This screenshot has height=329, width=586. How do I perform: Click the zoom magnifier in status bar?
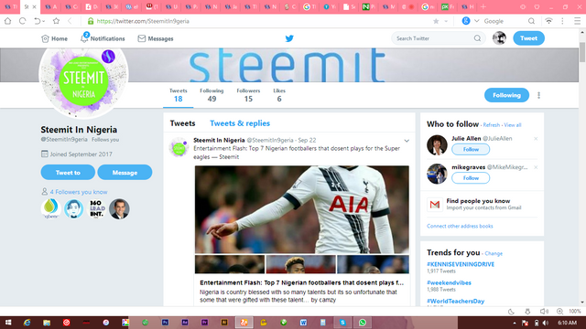tap(559, 312)
